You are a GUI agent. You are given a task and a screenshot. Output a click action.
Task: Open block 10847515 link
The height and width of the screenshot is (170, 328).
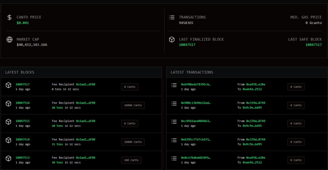[23, 121]
